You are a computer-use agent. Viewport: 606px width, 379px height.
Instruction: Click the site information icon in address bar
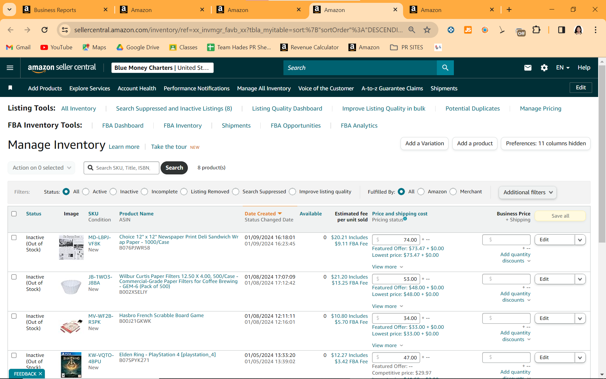pyautogui.click(x=65, y=30)
